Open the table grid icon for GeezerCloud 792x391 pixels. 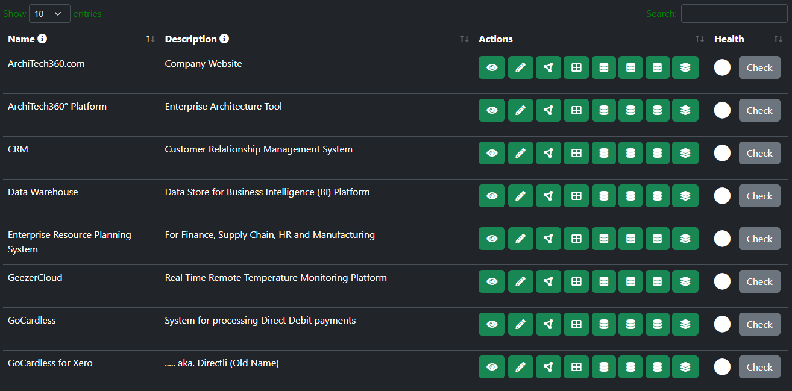click(576, 281)
